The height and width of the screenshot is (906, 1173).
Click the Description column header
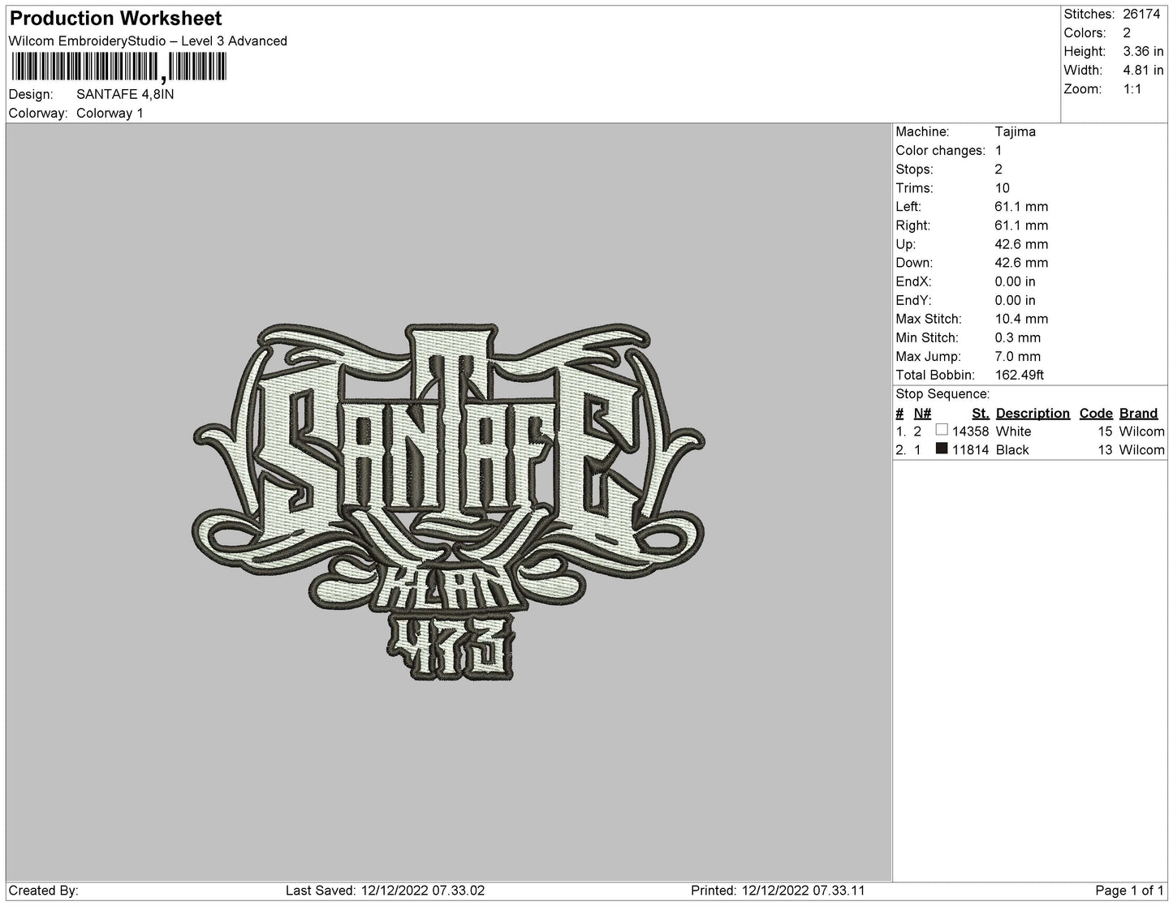click(1033, 413)
